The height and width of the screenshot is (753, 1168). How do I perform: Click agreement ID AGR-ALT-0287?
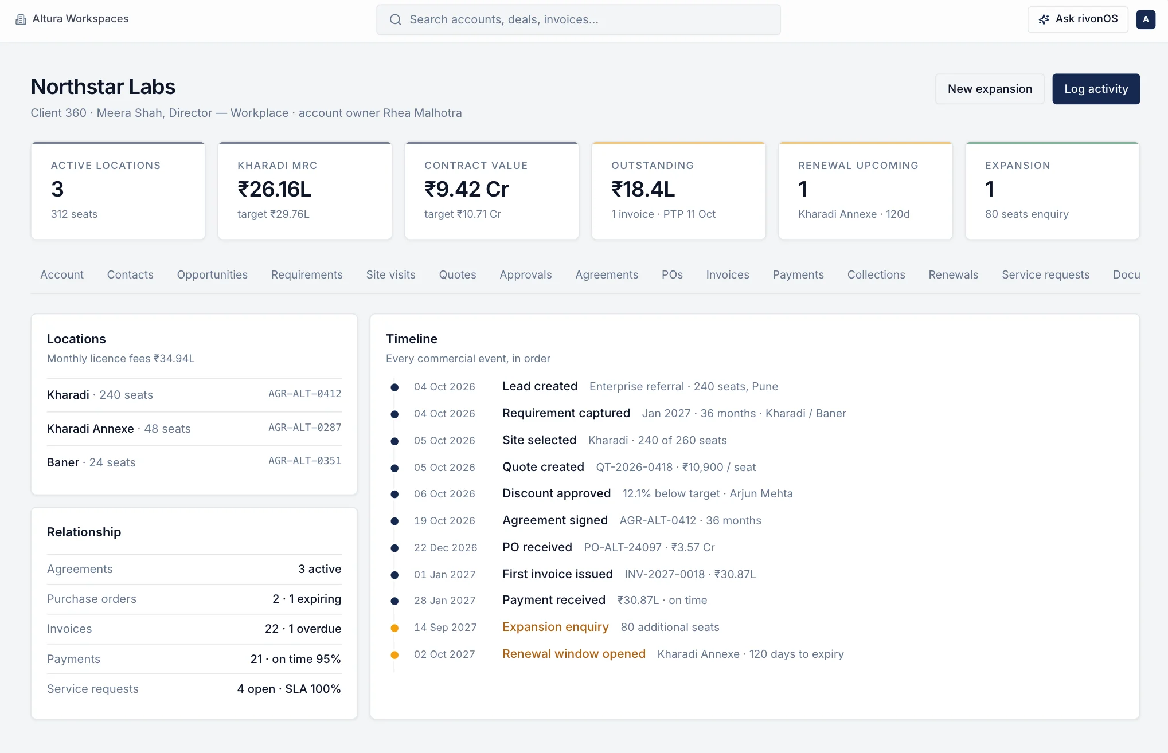click(305, 428)
